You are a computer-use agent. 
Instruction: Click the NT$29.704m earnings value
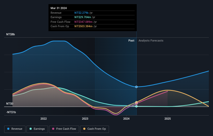[83, 17]
